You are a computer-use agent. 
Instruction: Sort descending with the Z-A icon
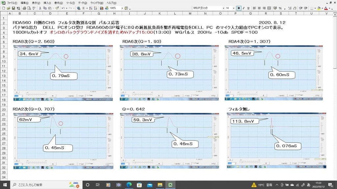coord(96,8)
